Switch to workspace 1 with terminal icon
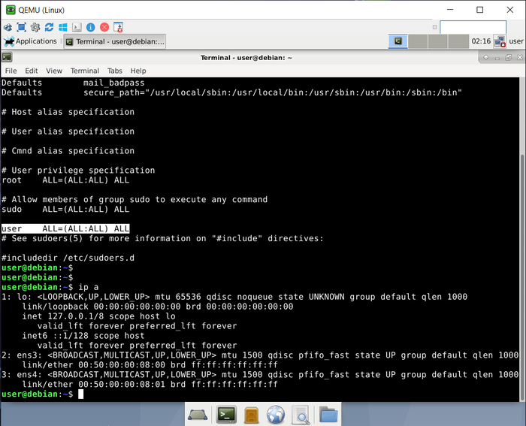 [398, 41]
